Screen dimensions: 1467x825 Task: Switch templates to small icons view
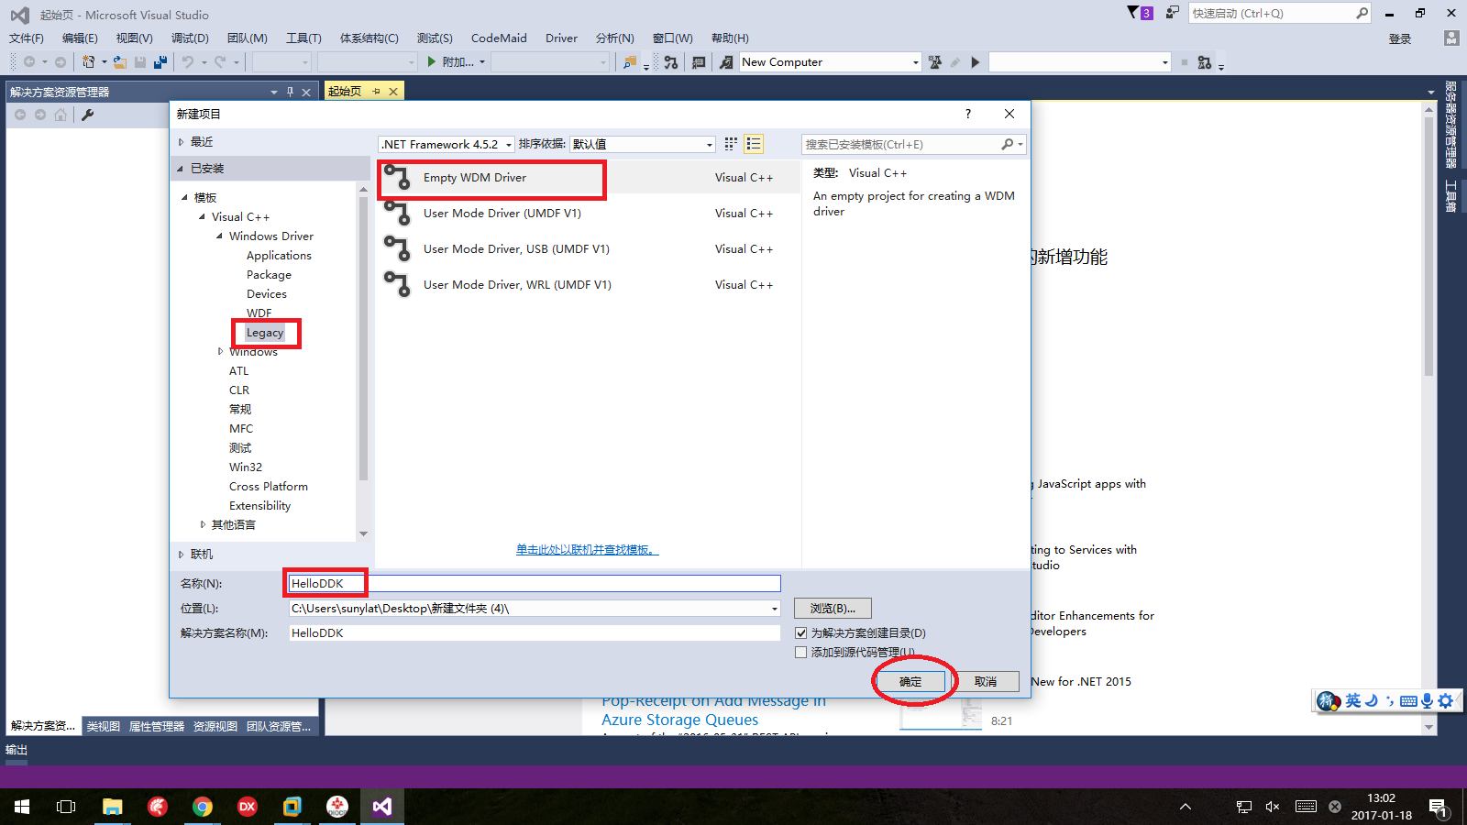click(731, 144)
